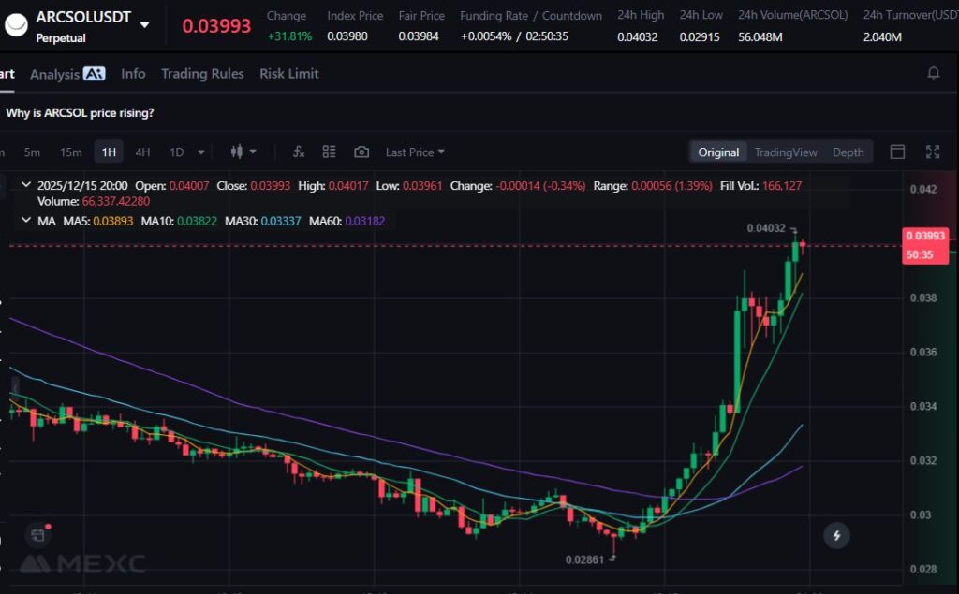The width and height of the screenshot is (959, 594).
Task: Click the ARCSOL coin logo icon
Action: point(14,25)
